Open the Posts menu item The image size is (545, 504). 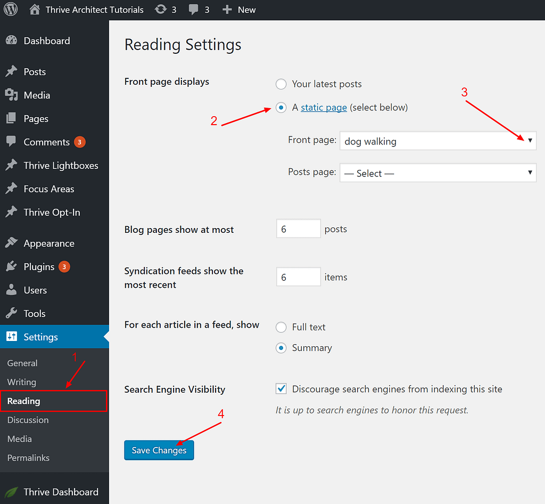click(54, 71)
